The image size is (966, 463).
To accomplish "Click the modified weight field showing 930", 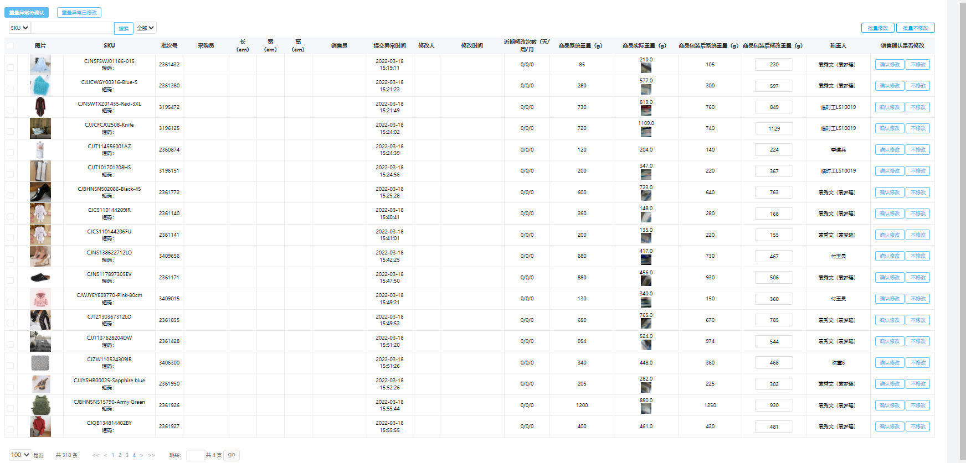I will click(x=774, y=405).
